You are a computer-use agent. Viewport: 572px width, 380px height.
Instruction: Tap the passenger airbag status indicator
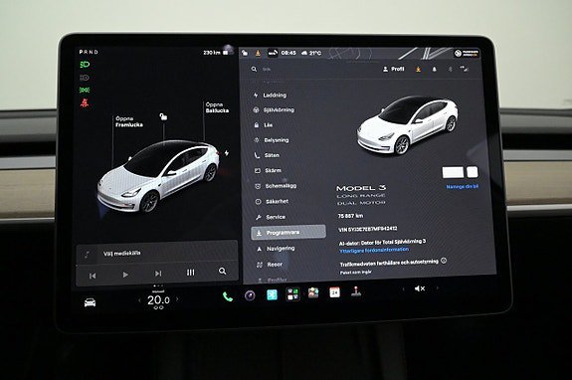click(x=467, y=54)
